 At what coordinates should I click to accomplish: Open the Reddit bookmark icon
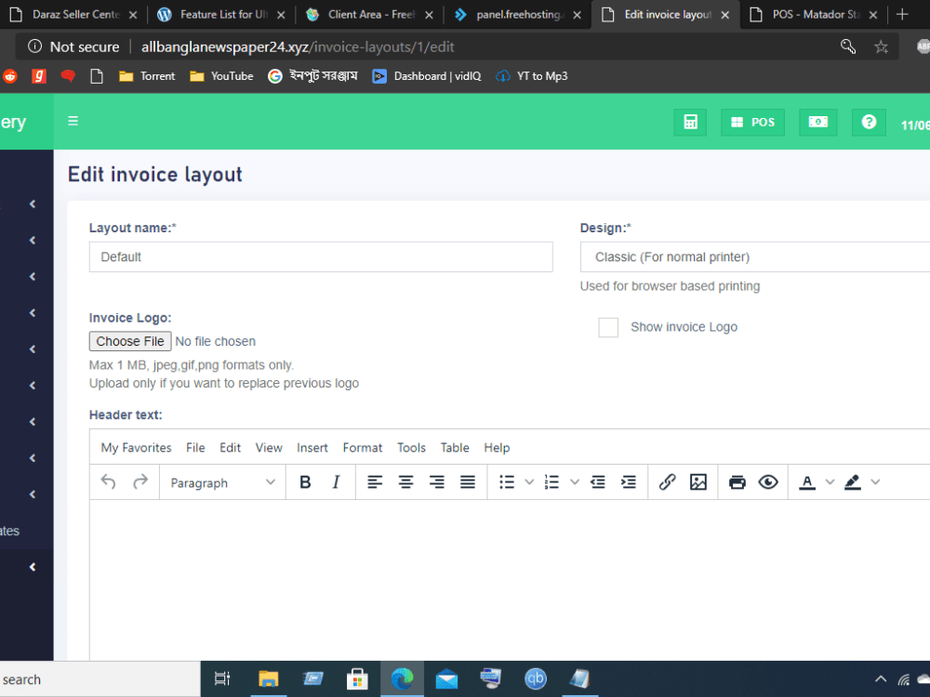(x=10, y=76)
